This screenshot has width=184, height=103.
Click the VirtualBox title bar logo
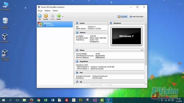point(39,7)
